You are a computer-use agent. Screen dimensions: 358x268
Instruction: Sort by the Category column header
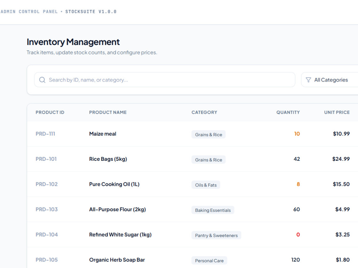(x=204, y=112)
